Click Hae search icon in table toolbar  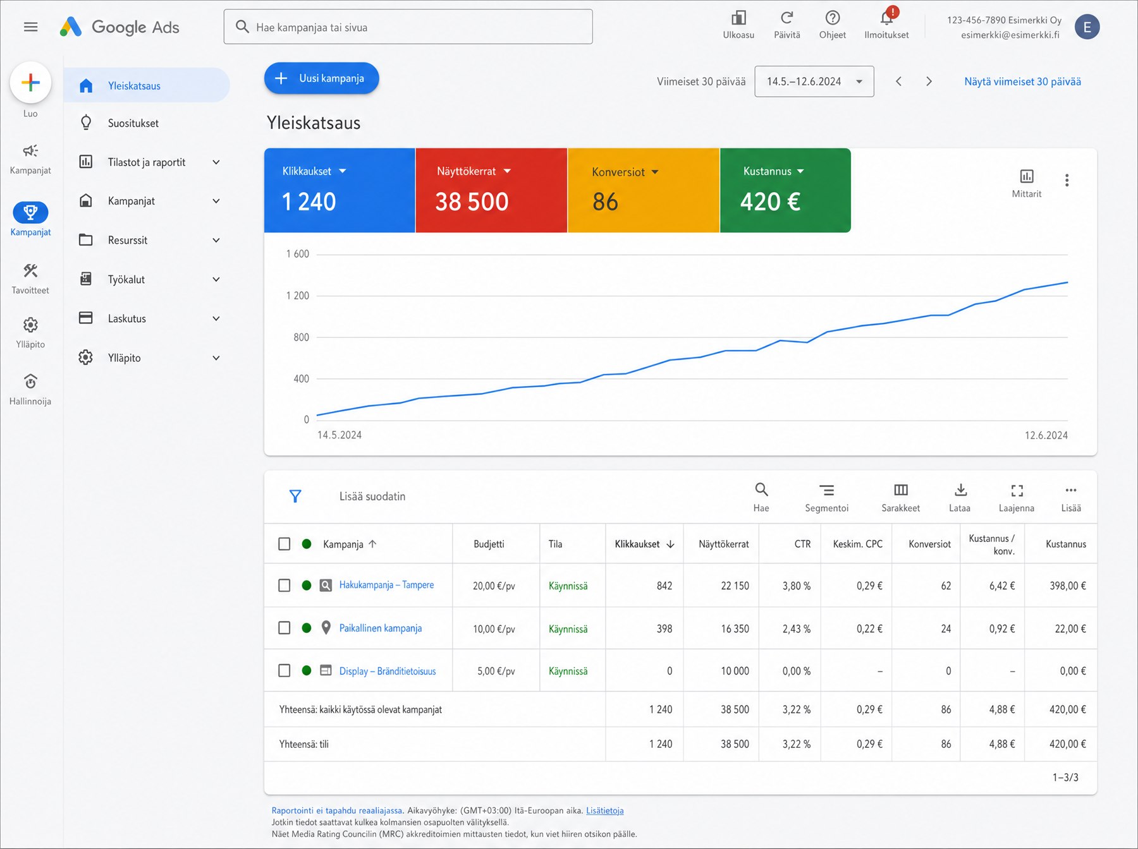click(x=761, y=490)
